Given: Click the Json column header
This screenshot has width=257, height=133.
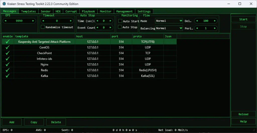Looking at the screenshot, I should pos(170,36).
